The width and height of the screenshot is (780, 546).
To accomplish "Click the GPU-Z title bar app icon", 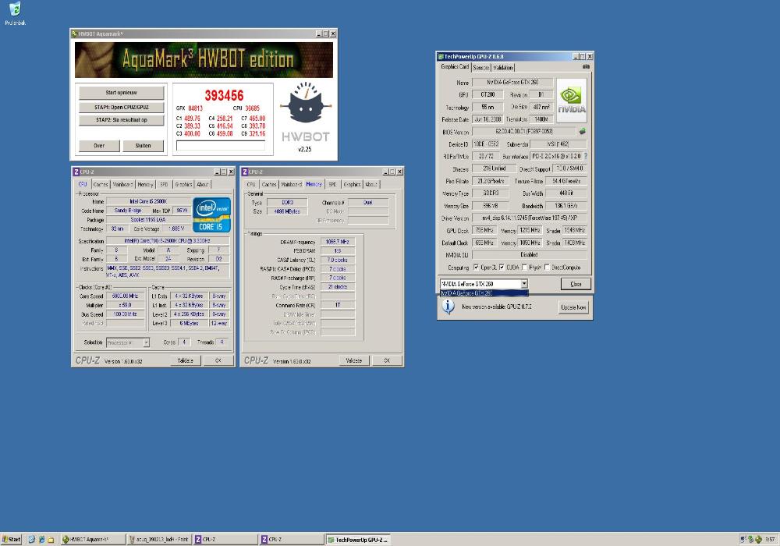I will point(440,57).
